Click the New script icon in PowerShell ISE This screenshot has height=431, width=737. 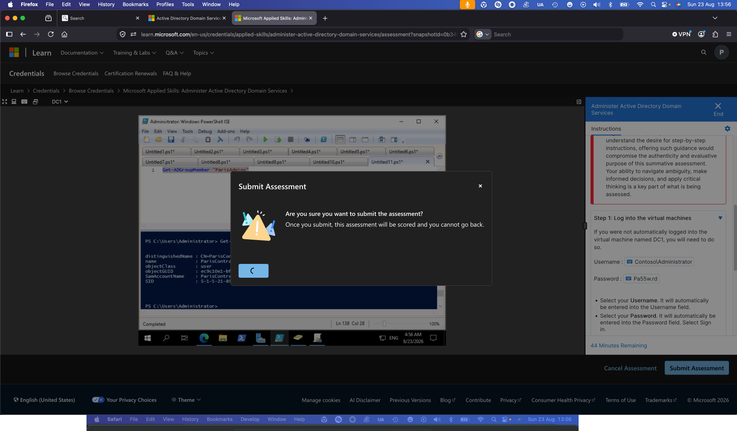pyautogui.click(x=146, y=140)
